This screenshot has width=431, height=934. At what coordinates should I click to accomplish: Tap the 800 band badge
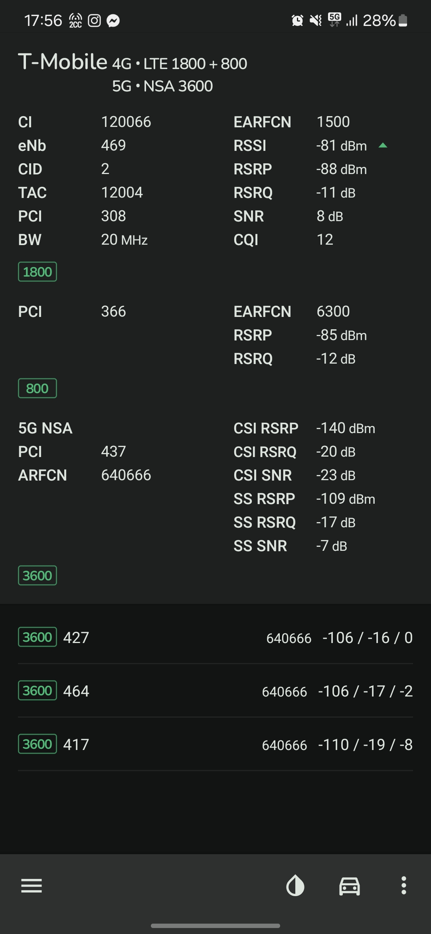click(x=38, y=388)
